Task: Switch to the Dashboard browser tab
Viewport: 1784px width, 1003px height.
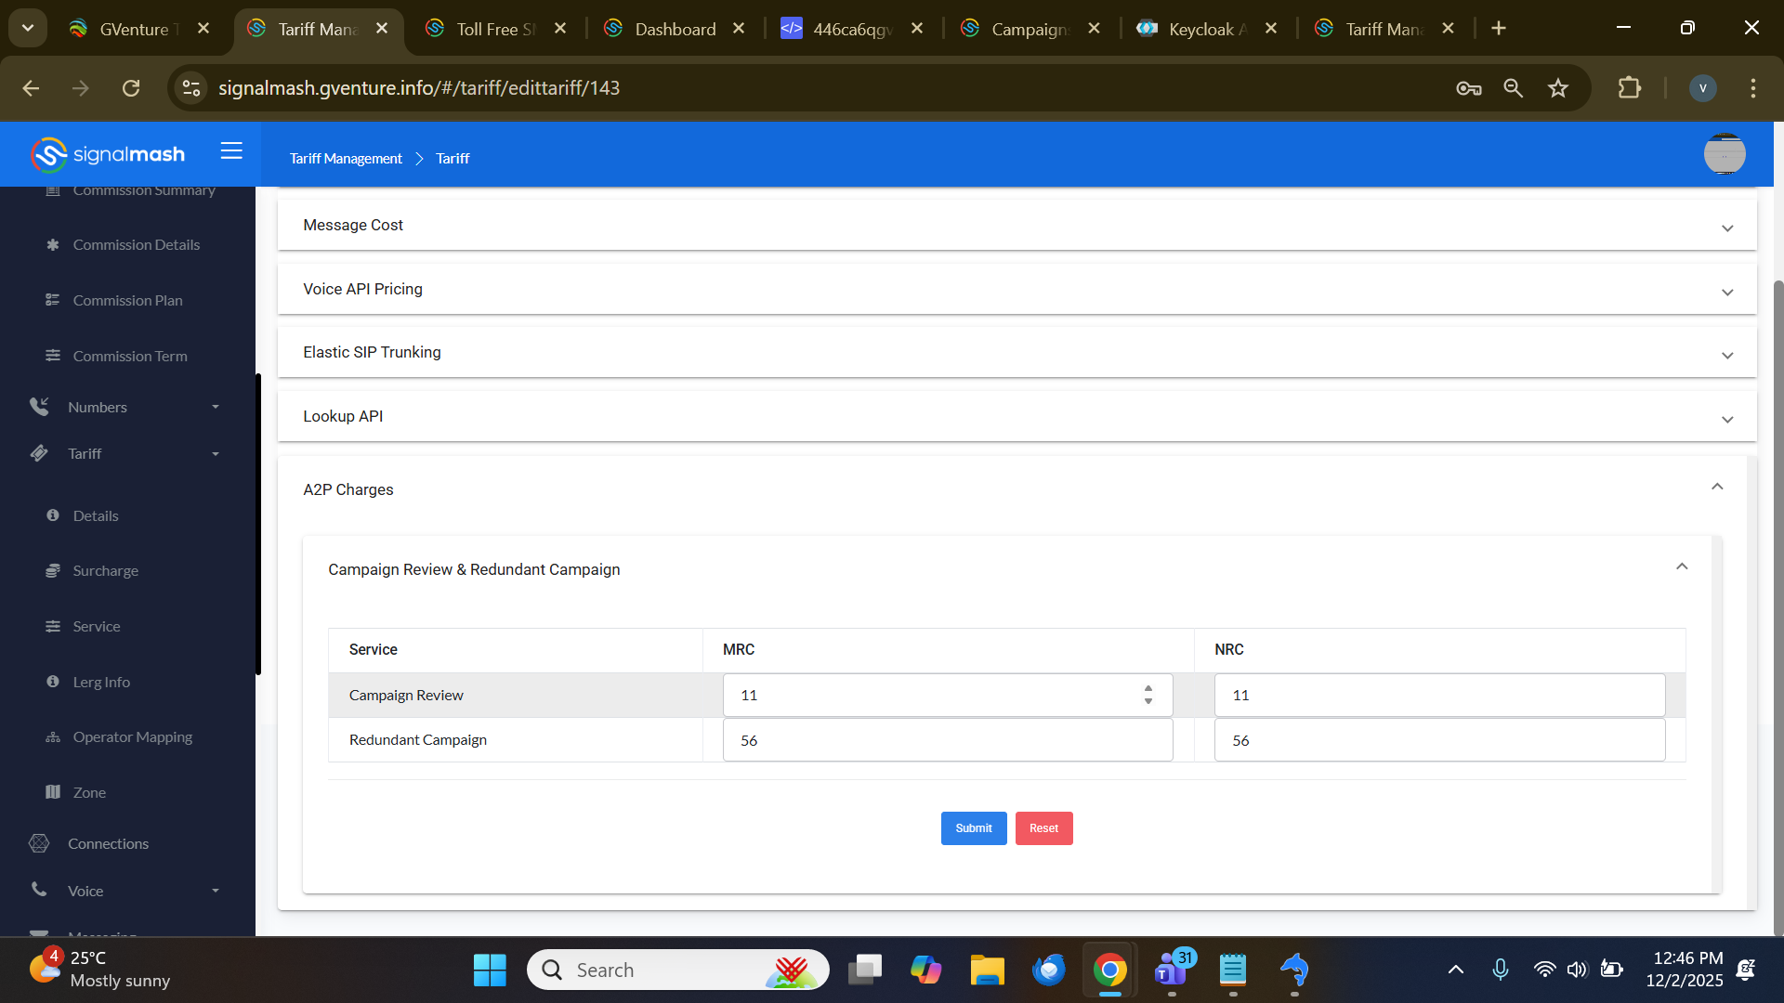Action: coord(675,29)
